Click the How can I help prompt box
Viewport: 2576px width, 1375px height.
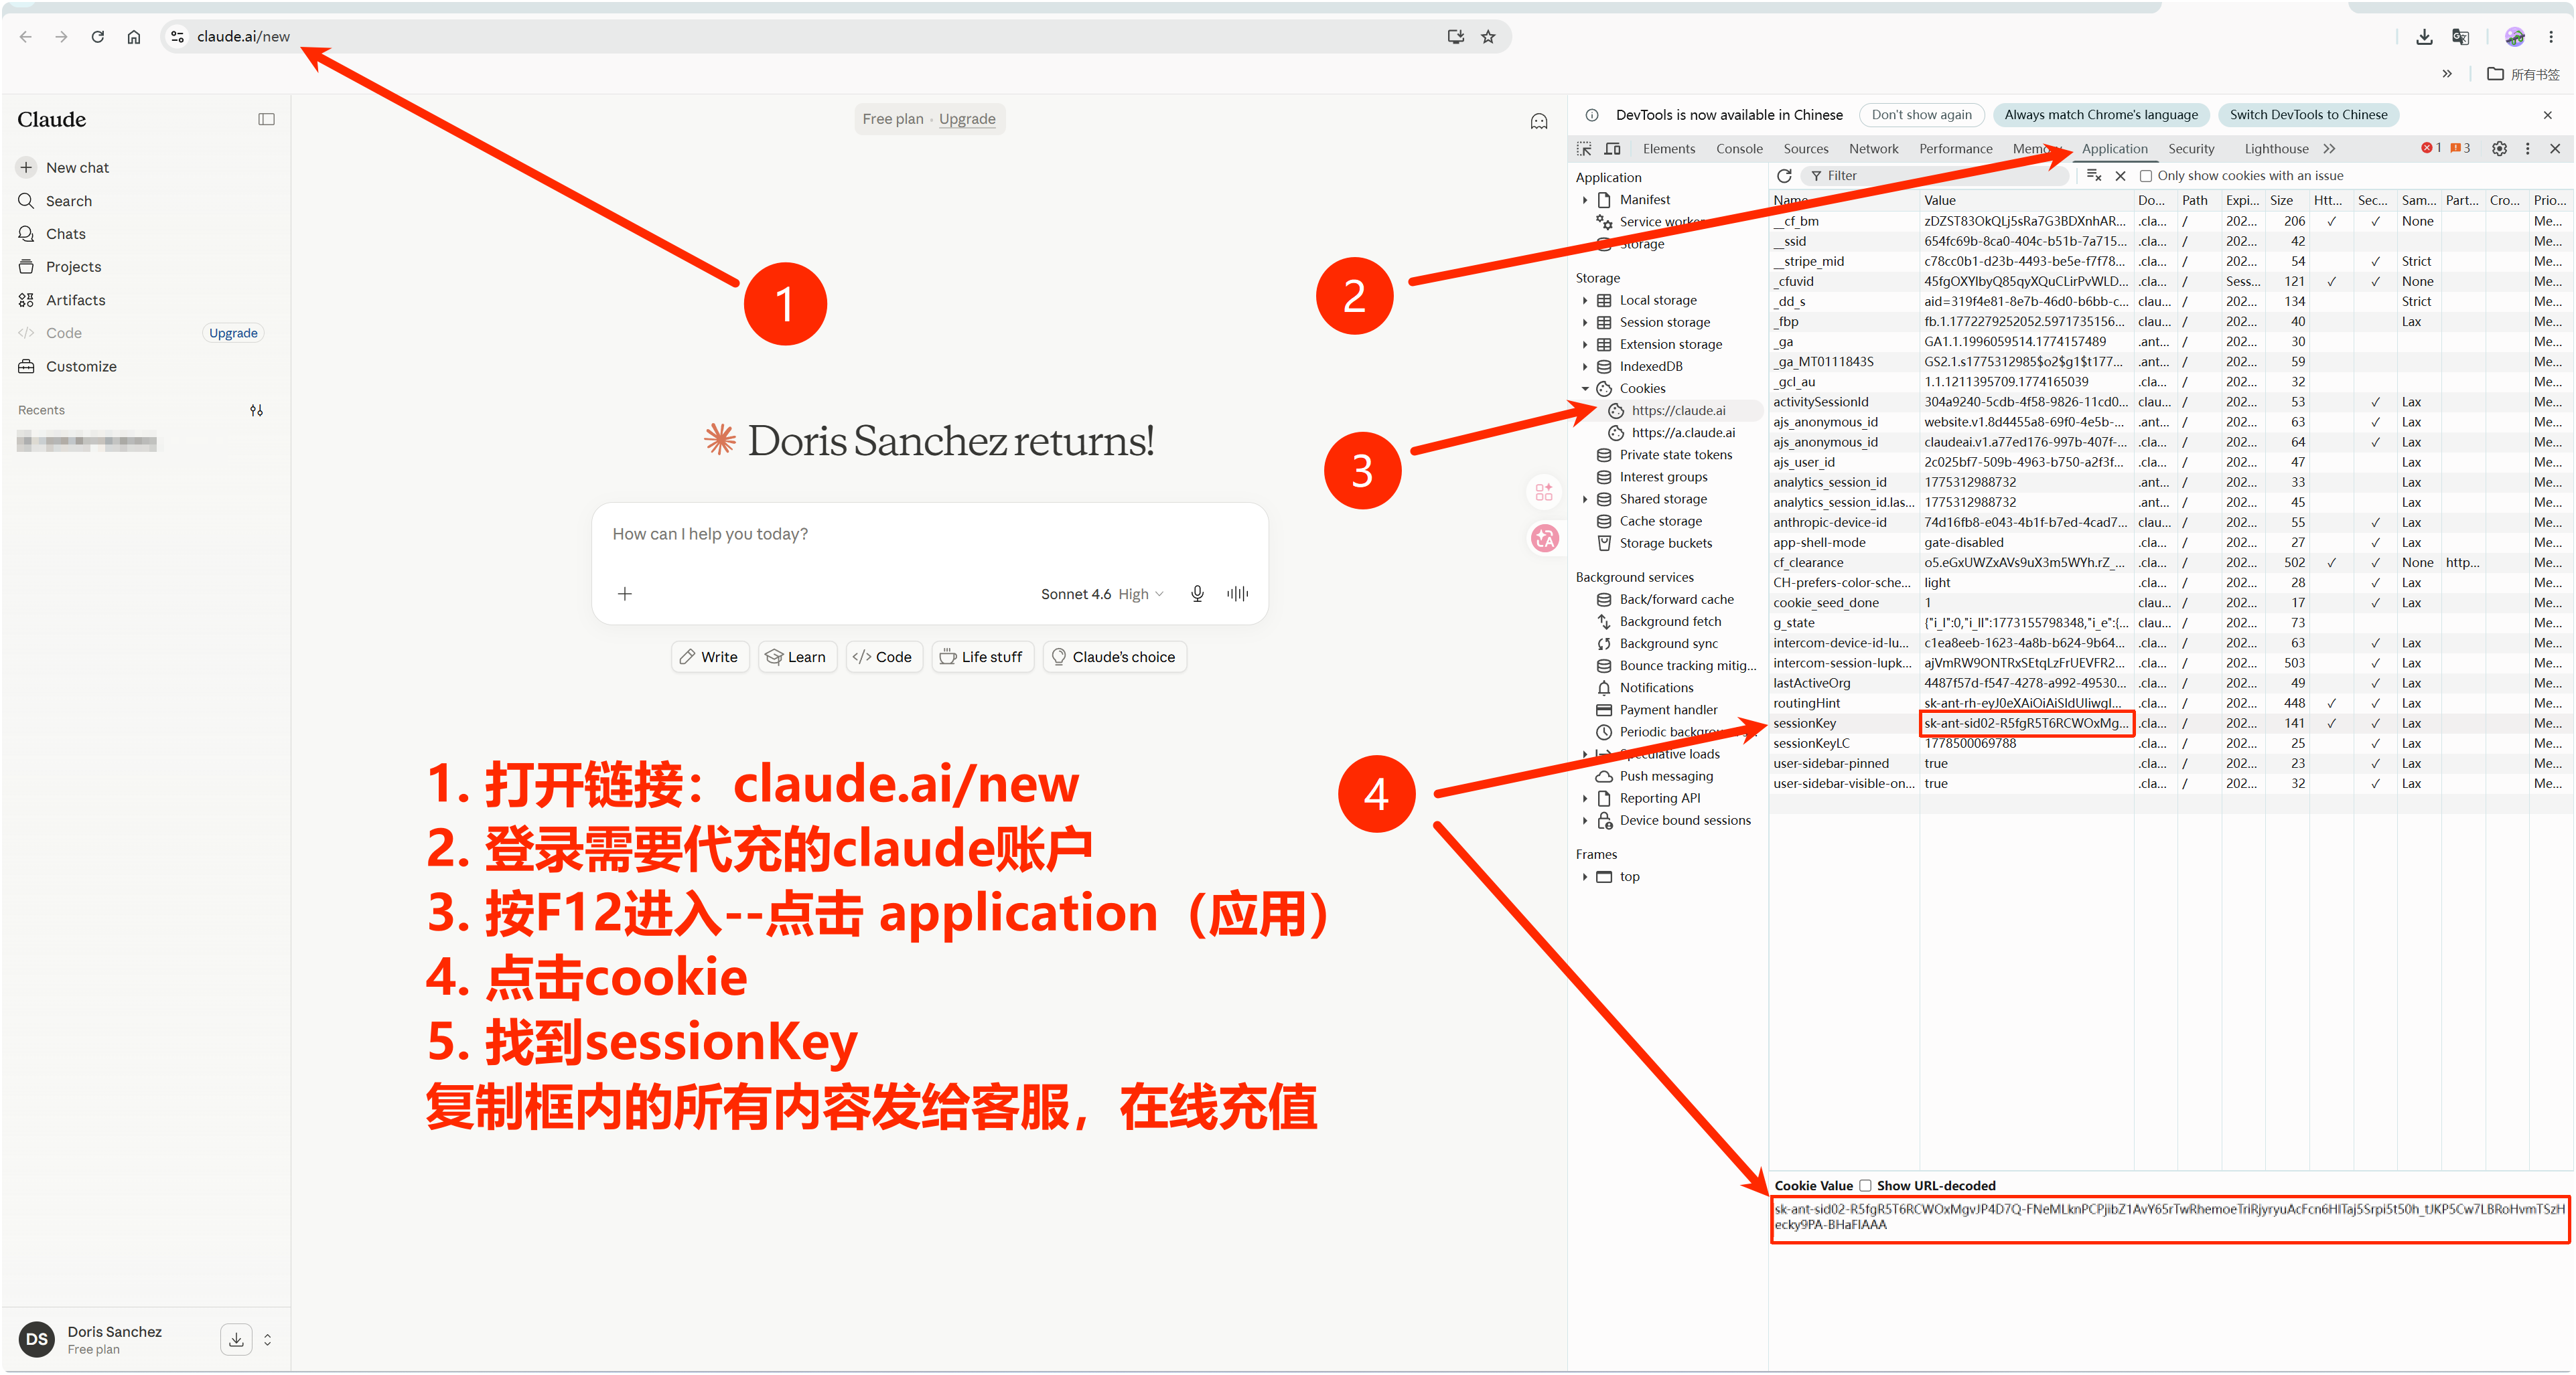tap(929, 535)
